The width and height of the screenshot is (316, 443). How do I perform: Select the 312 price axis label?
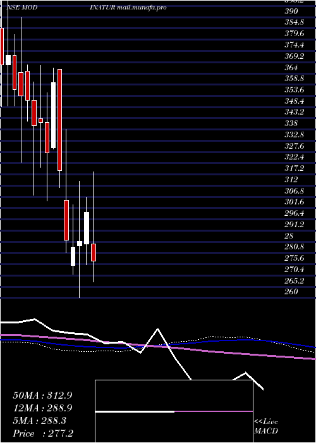tap(291, 179)
